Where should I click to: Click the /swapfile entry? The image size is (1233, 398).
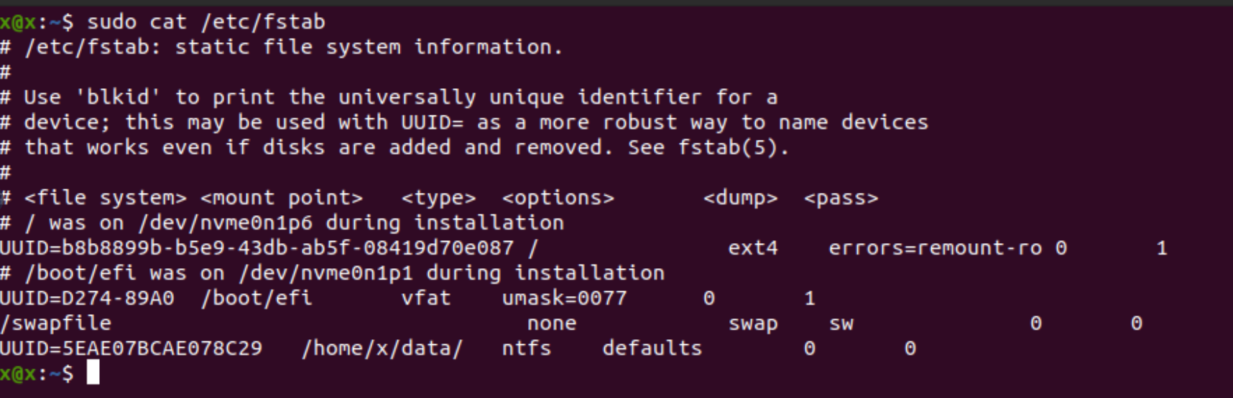pos(55,323)
